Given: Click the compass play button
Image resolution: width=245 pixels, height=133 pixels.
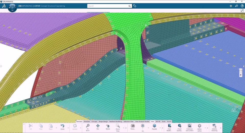Looking at the screenshot, I should [x=12, y=7].
